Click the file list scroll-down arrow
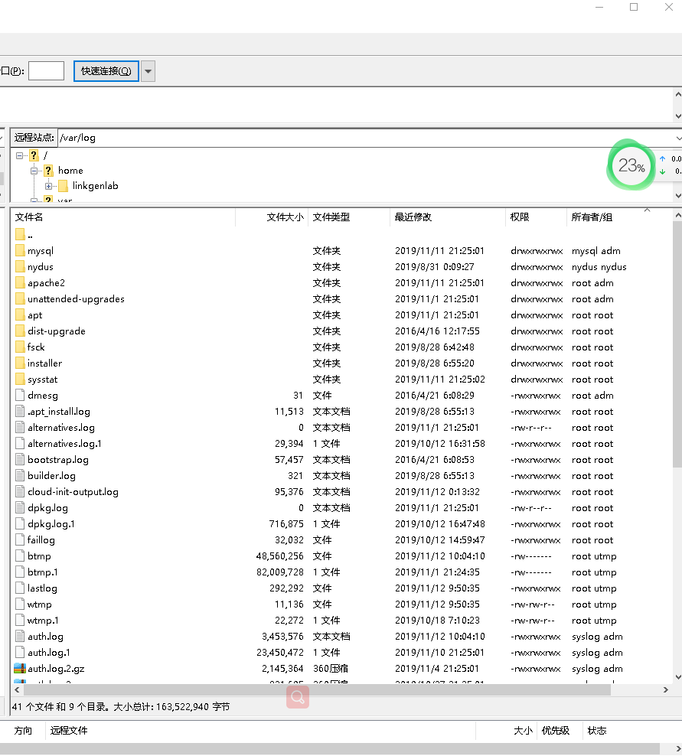The height and width of the screenshot is (756, 682). click(677, 677)
